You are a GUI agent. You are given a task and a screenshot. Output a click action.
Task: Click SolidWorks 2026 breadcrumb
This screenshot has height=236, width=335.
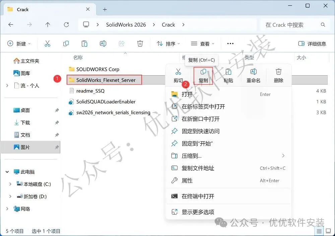pos(126,25)
